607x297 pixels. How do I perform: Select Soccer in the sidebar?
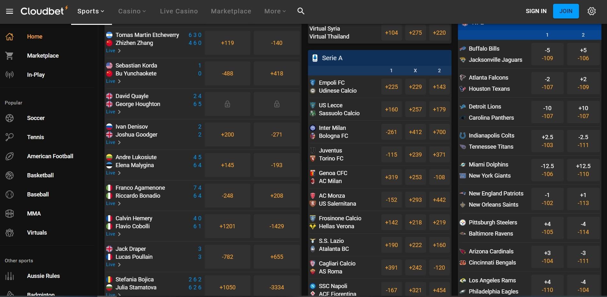(36, 118)
